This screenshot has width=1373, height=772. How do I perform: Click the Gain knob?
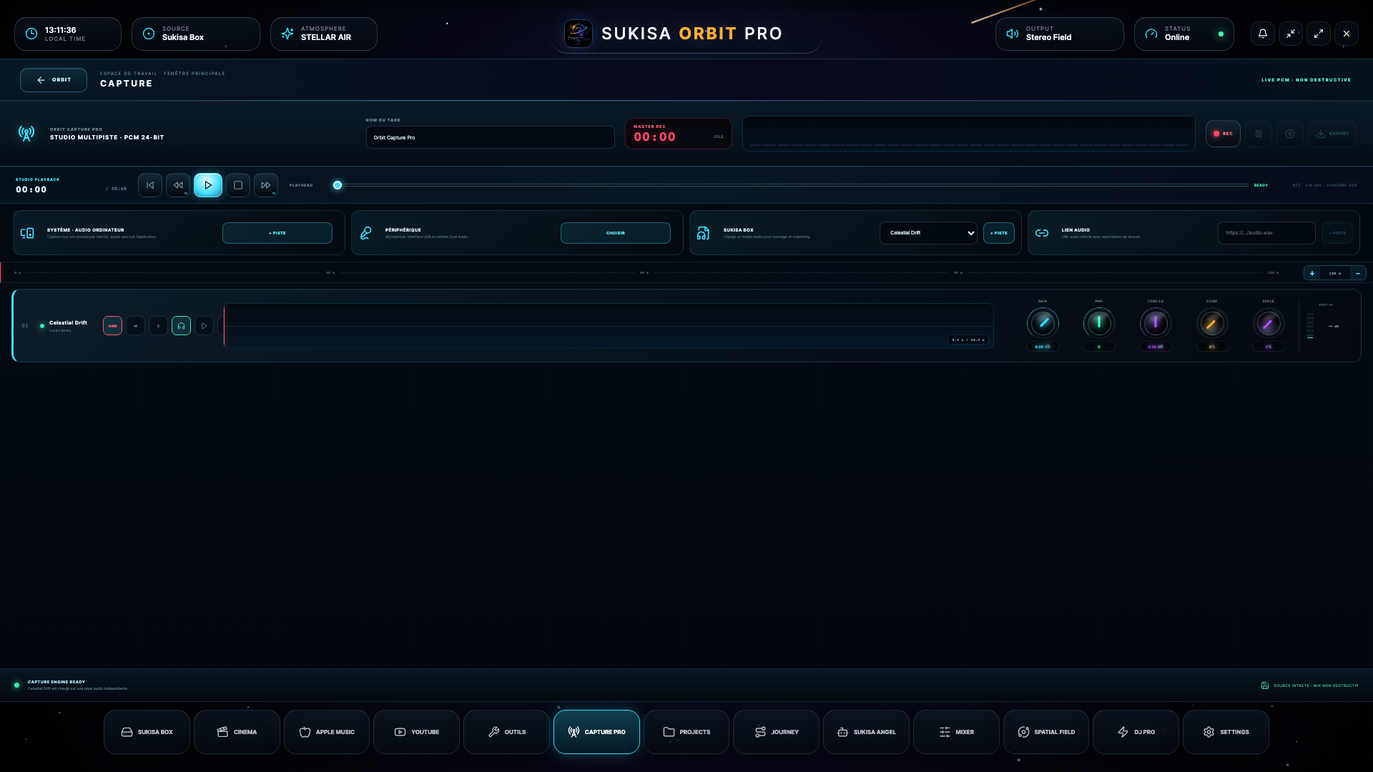point(1043,323)
